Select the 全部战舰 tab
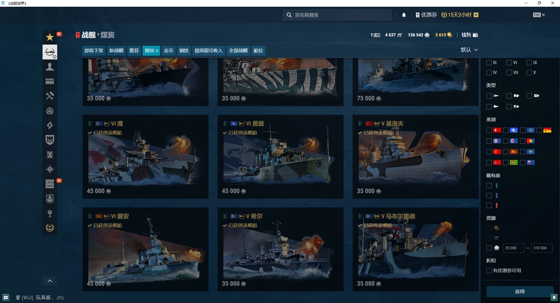The image size is (560, 303). [238, 51]
